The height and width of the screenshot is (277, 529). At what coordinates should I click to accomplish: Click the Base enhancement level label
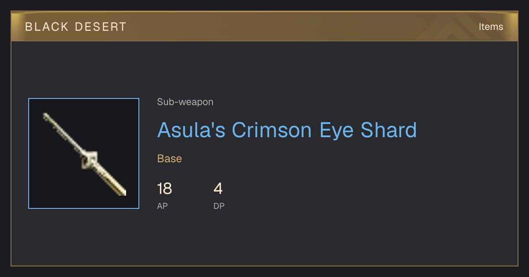(x=170, y=159)
